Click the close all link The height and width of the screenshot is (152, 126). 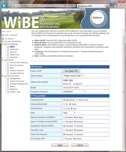(x=14, y=35)
